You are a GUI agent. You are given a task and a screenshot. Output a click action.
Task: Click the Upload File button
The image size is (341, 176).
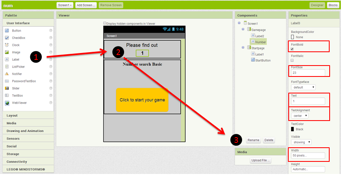click(261, 161)
